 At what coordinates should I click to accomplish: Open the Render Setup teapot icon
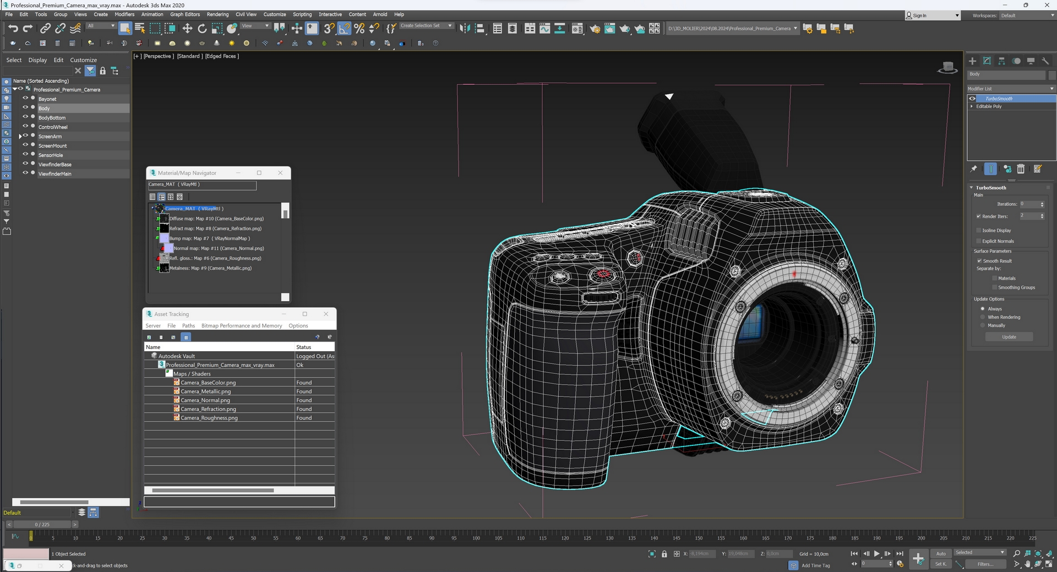point(595,28)
